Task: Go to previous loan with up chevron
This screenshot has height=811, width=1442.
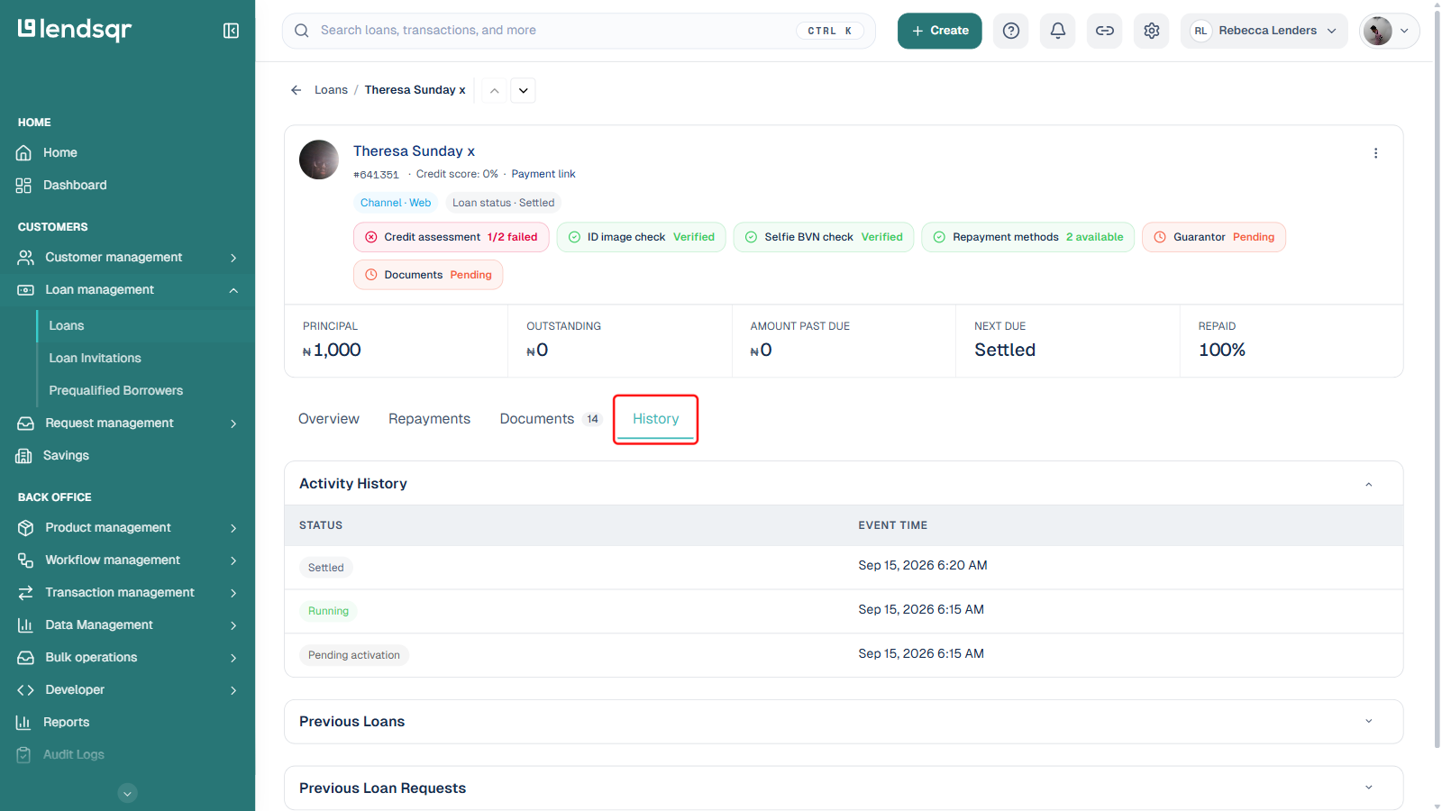Action: [494, 90]
